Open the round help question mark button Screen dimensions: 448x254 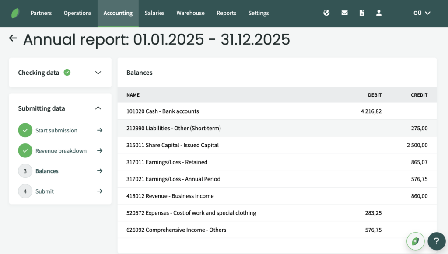[x=436, y=241]
